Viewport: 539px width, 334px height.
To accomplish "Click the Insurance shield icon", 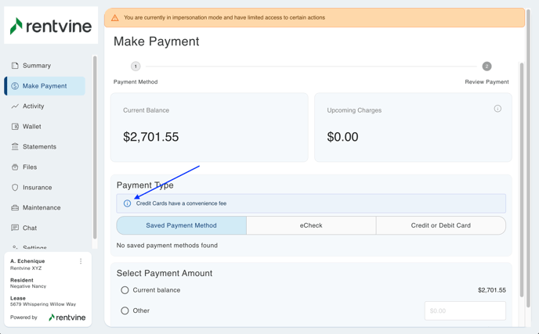I will pos(15,188).
